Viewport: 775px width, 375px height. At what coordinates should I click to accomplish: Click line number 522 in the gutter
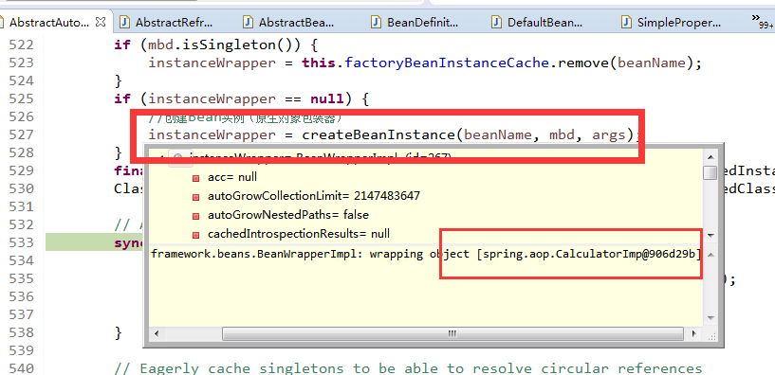tap(21, 45)
